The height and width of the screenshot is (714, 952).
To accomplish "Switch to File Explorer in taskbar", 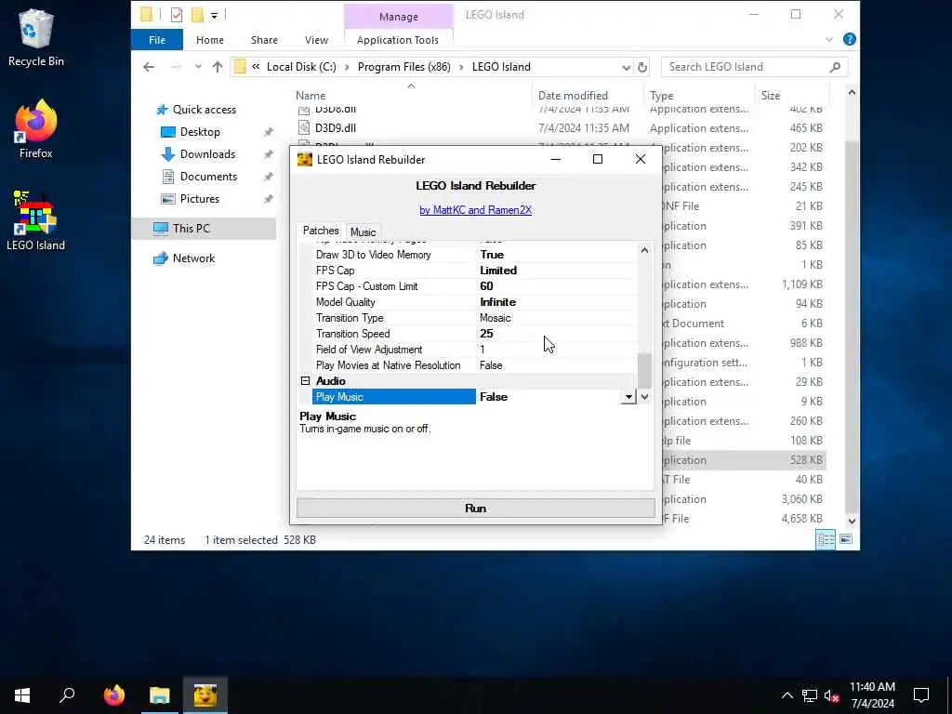I will [160, 695].
